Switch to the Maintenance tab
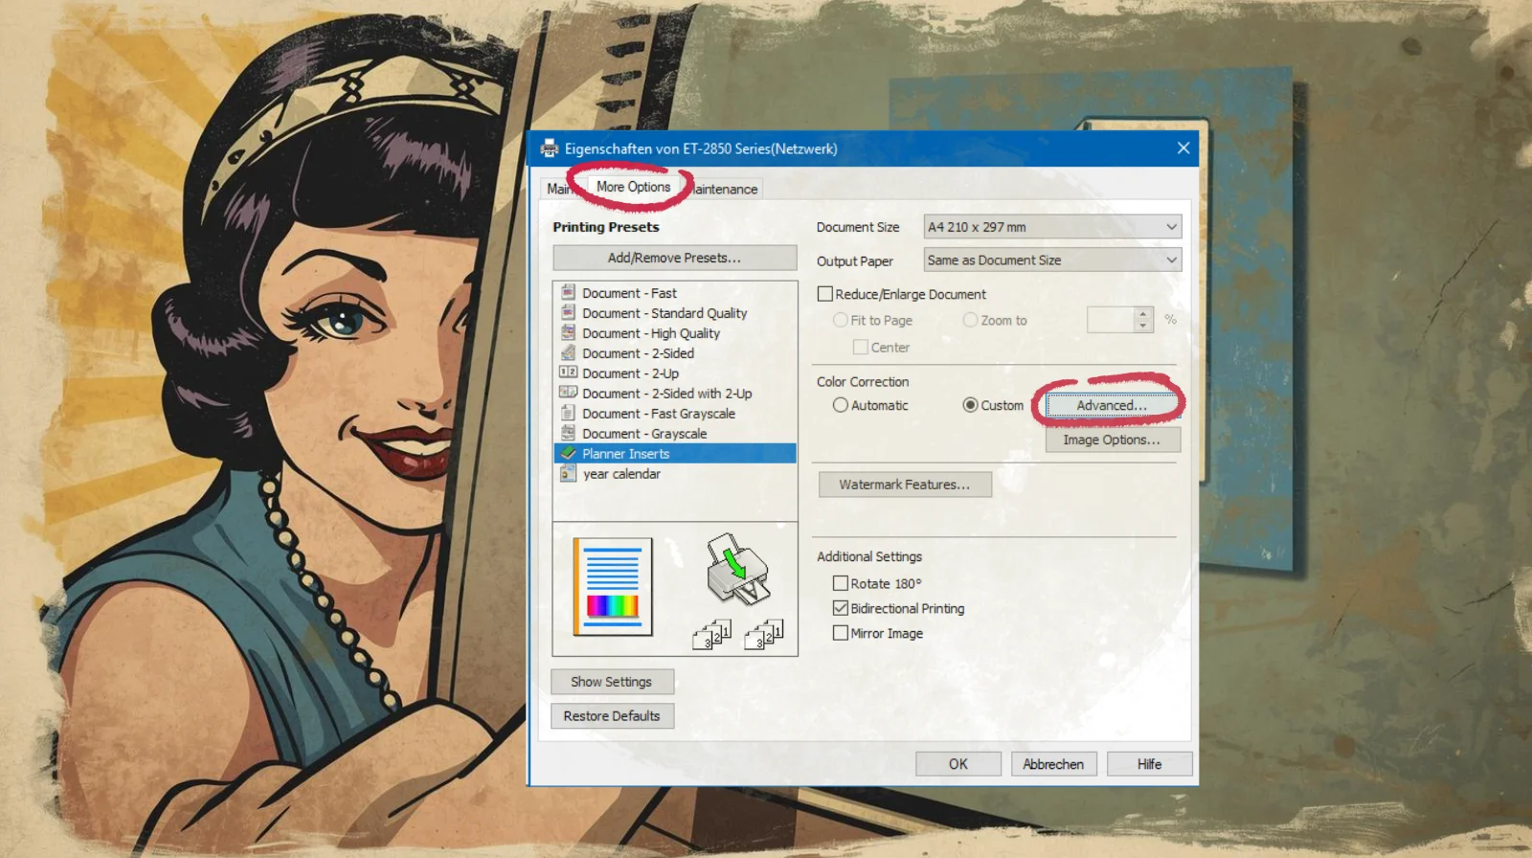The image size is (1532, 858). 726,190
